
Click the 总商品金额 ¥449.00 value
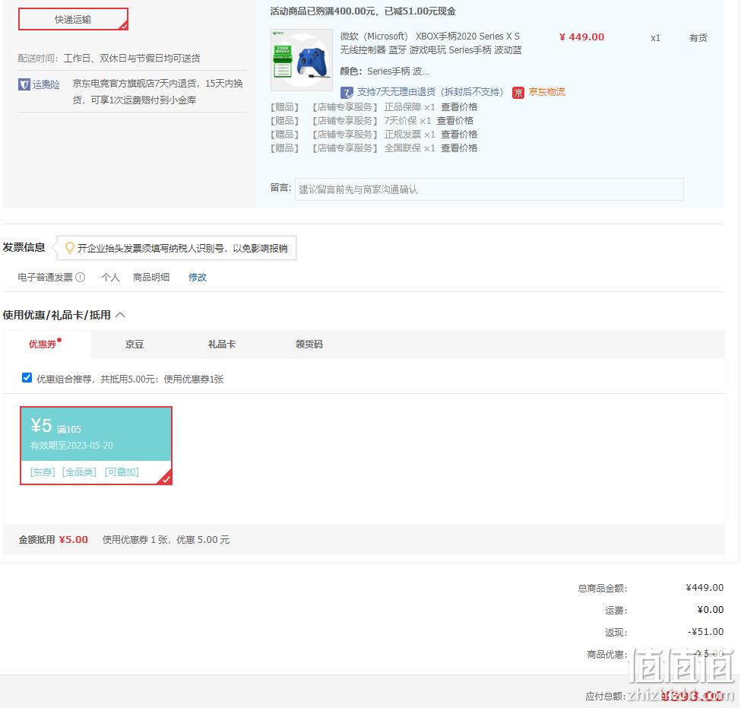tap(705, 587)
